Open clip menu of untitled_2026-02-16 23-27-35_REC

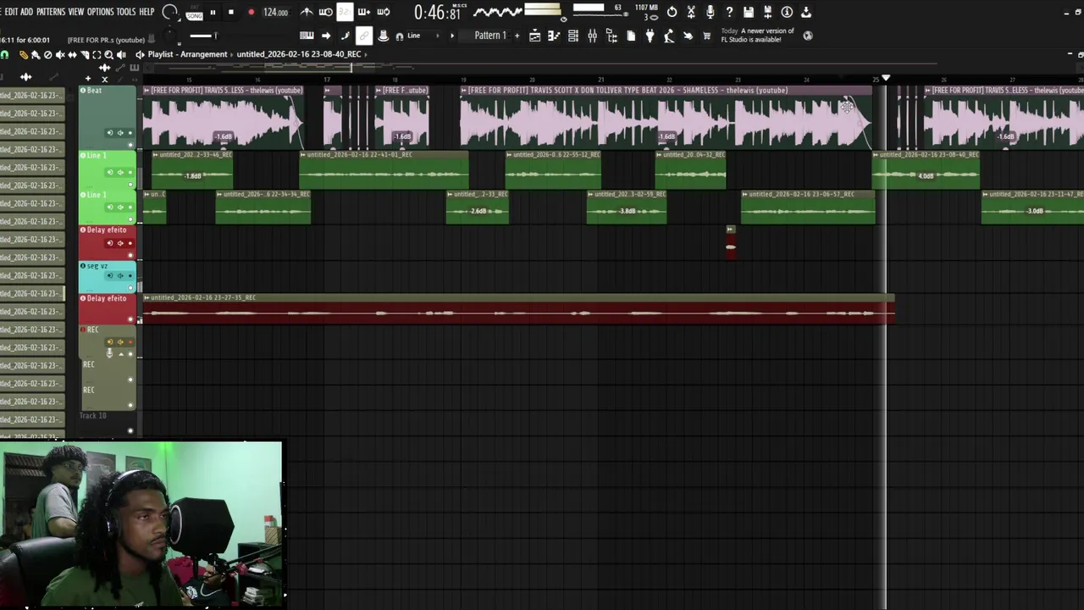[x=147, y=298]
